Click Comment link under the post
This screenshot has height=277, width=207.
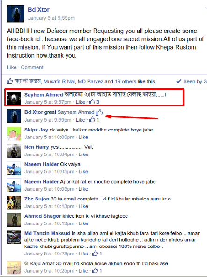(x=32, y=67)
